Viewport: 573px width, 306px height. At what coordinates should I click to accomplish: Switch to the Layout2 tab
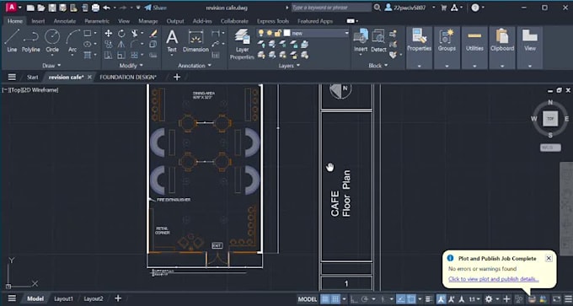tap(94, 299)
